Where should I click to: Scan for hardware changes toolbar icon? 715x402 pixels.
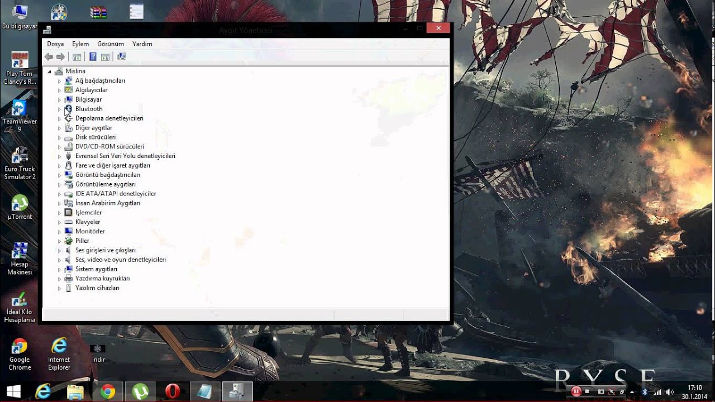121,57
